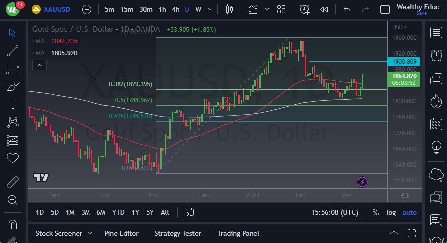Viewport: 447px width, 243px height.
Task: Start bar replay mode
Action: (x=324, y=9)
